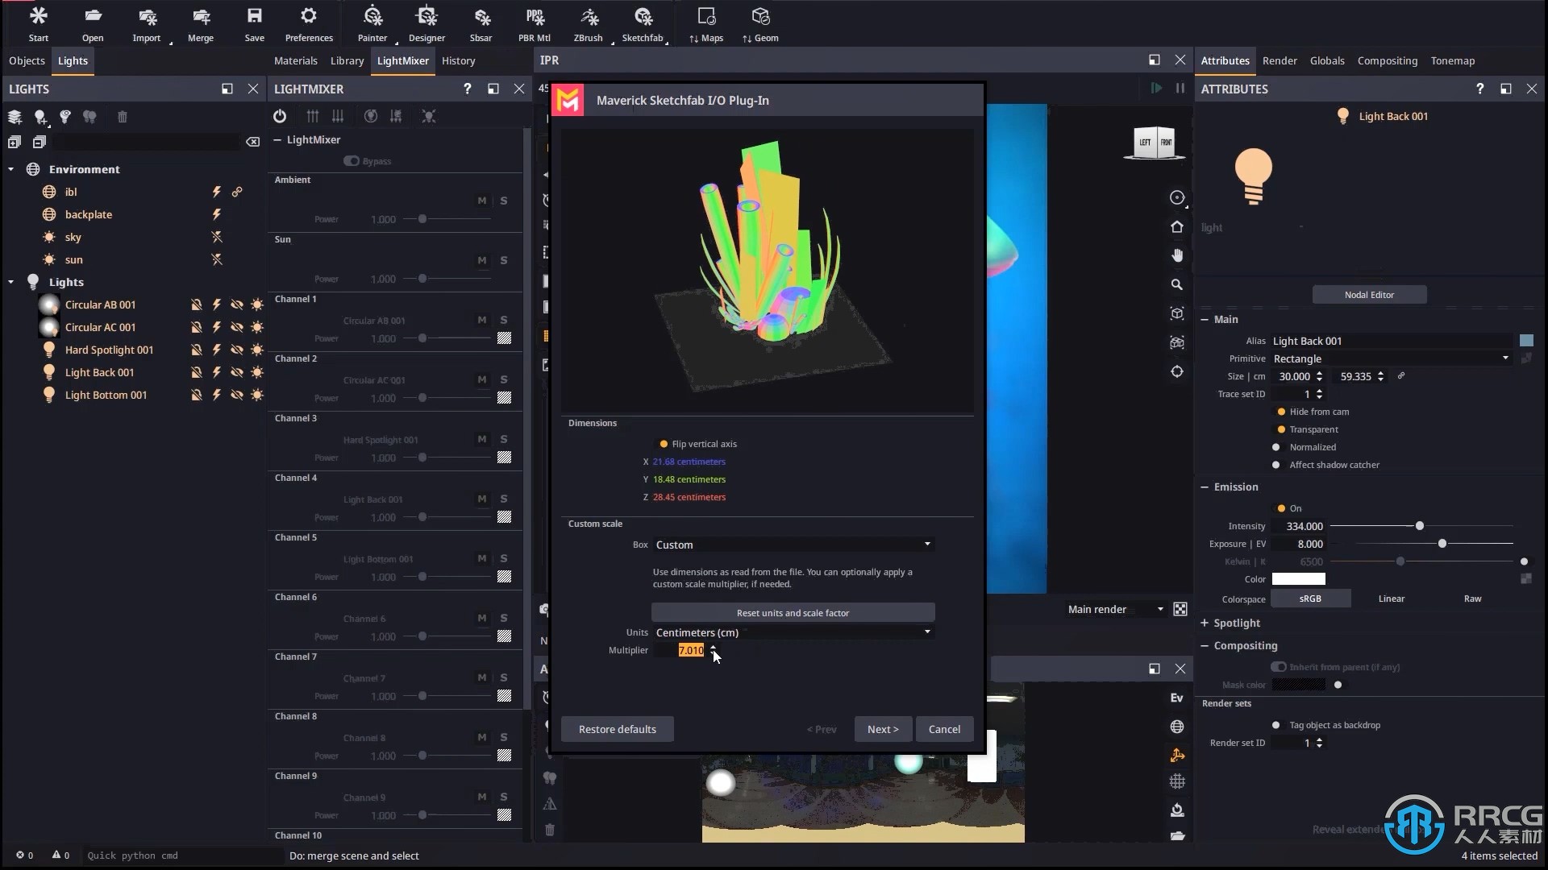Start IPR render with the play icon
This screenshot has width=1548, height=870.
pos(1156,88)
